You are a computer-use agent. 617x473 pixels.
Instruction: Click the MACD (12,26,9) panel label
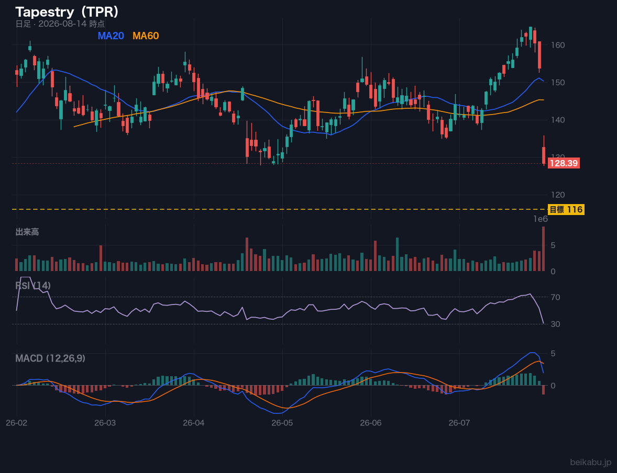pyautogui.click(x=50, y=358)
